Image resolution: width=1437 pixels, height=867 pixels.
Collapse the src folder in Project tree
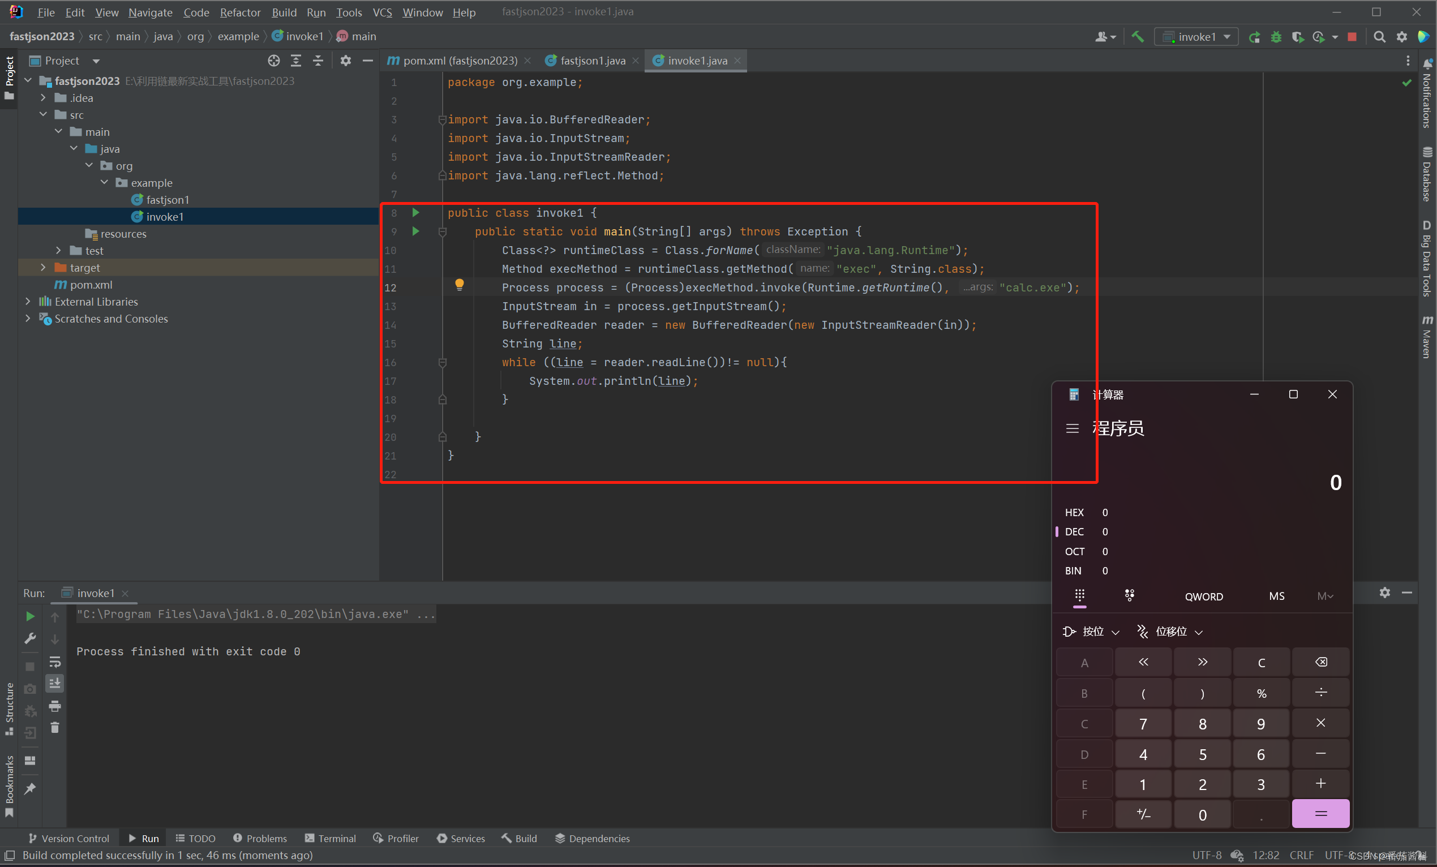tap(42, 114)
